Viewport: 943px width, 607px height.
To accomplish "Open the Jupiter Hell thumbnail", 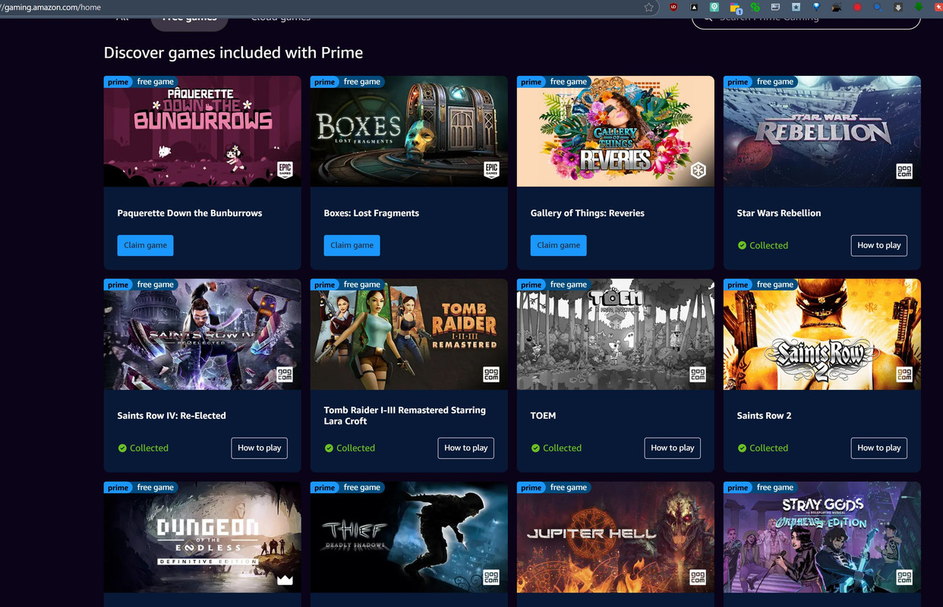I will [x=616, y=537].
